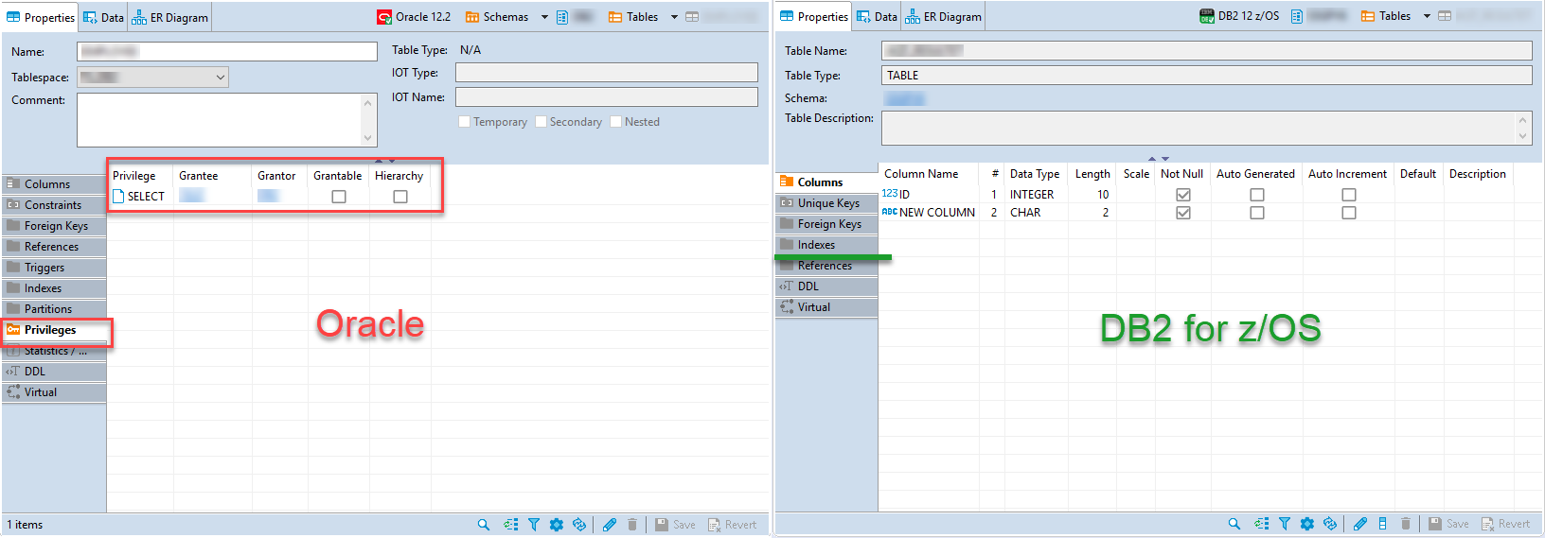Click Save button in Oracle panel
The width and height of the screenshot is (1545, 538).
pyautogui.click(x=675, y=525)
